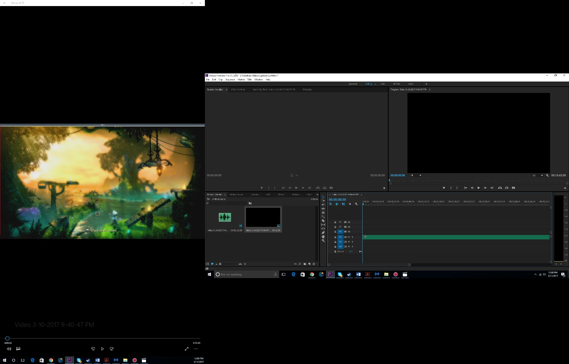Switch Project panel to icon view
The image size is (569, 364).
[212, 264]
